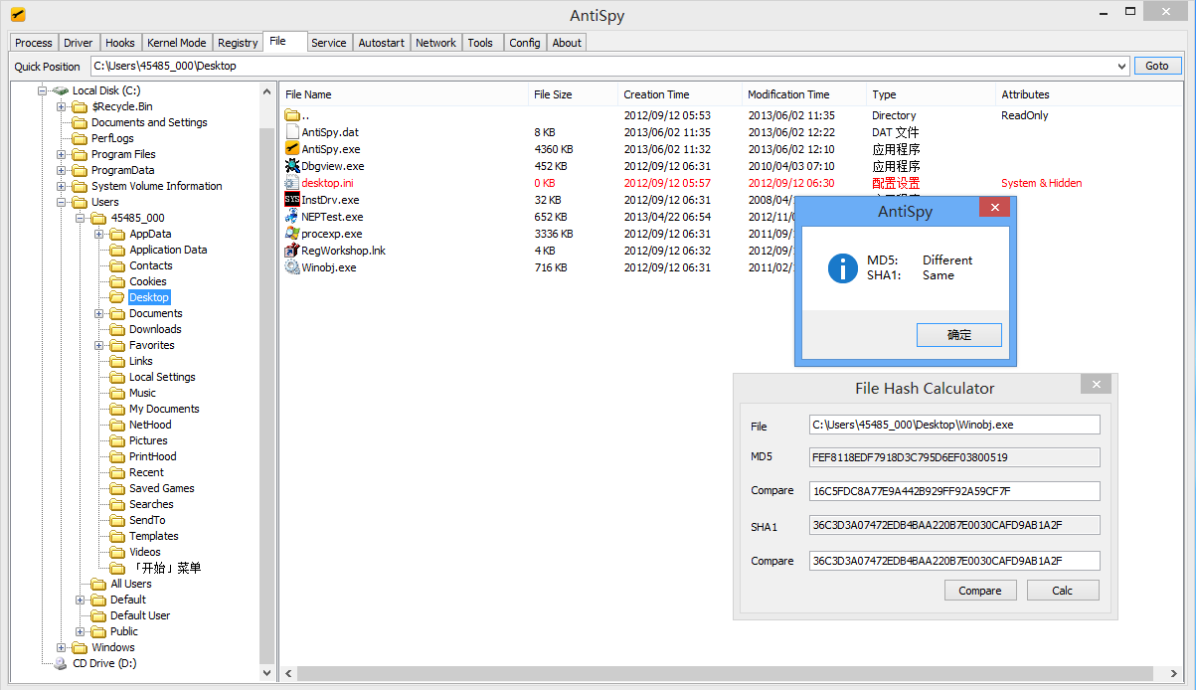Expand the $Recycle.Bin tree node
The height and width of the screenshot is (690, 1196).
(62, 106)
